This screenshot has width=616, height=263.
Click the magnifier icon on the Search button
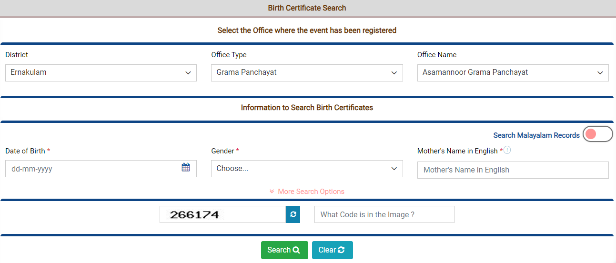pyautogui.click(x=296, y=250)
